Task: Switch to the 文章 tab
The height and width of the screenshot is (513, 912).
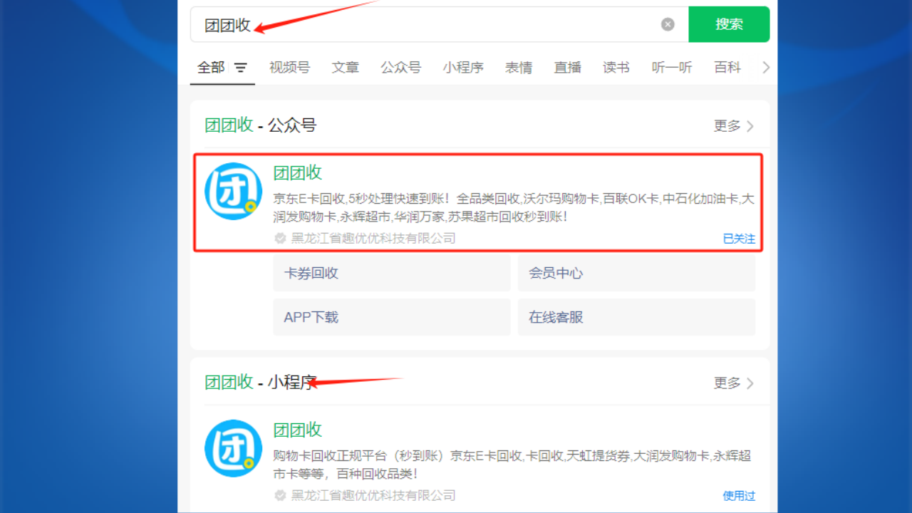Action: point(345,68)
